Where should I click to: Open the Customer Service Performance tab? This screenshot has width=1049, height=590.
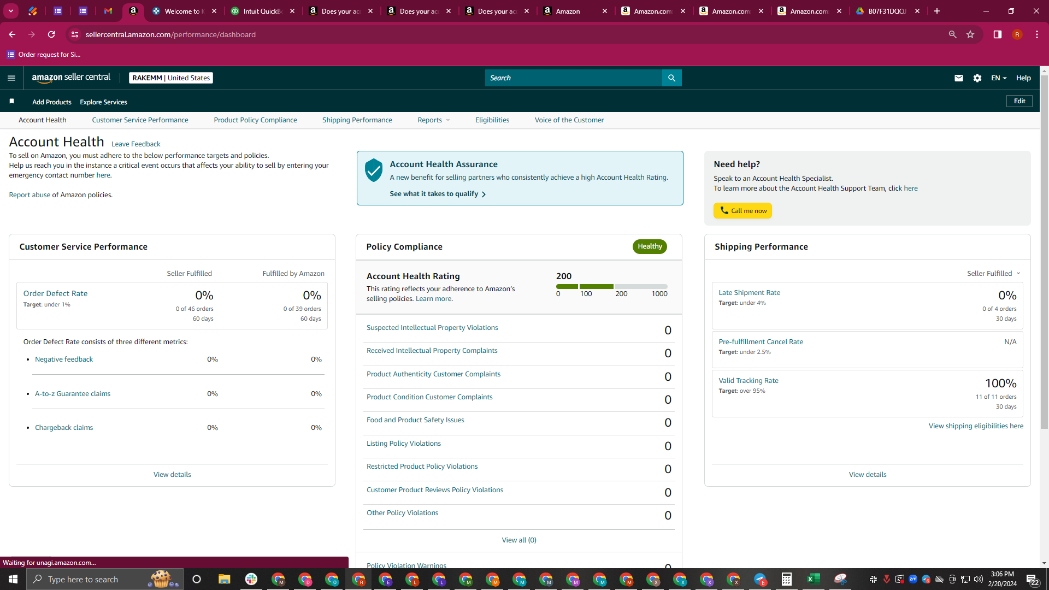140,120
